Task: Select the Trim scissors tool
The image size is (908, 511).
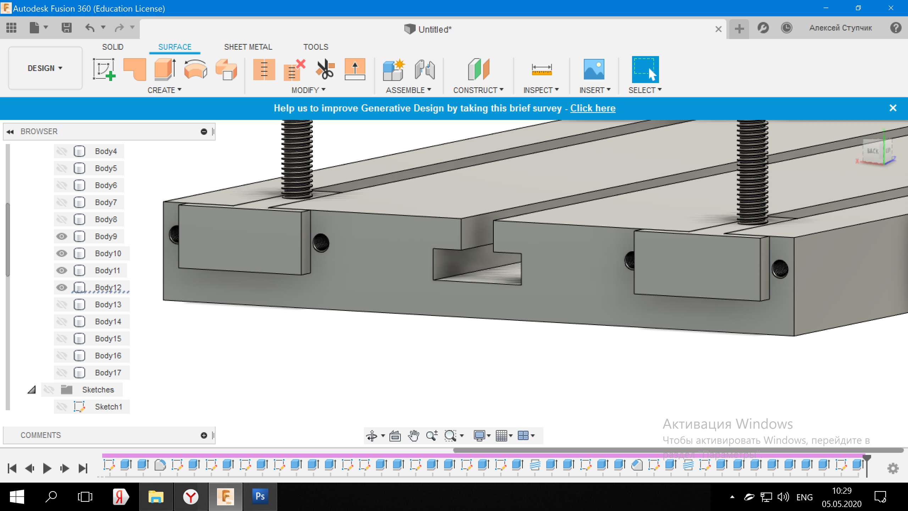Action: pos(325,69)
